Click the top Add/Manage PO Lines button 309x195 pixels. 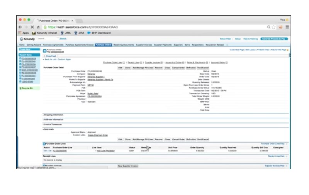pos(143,68)
